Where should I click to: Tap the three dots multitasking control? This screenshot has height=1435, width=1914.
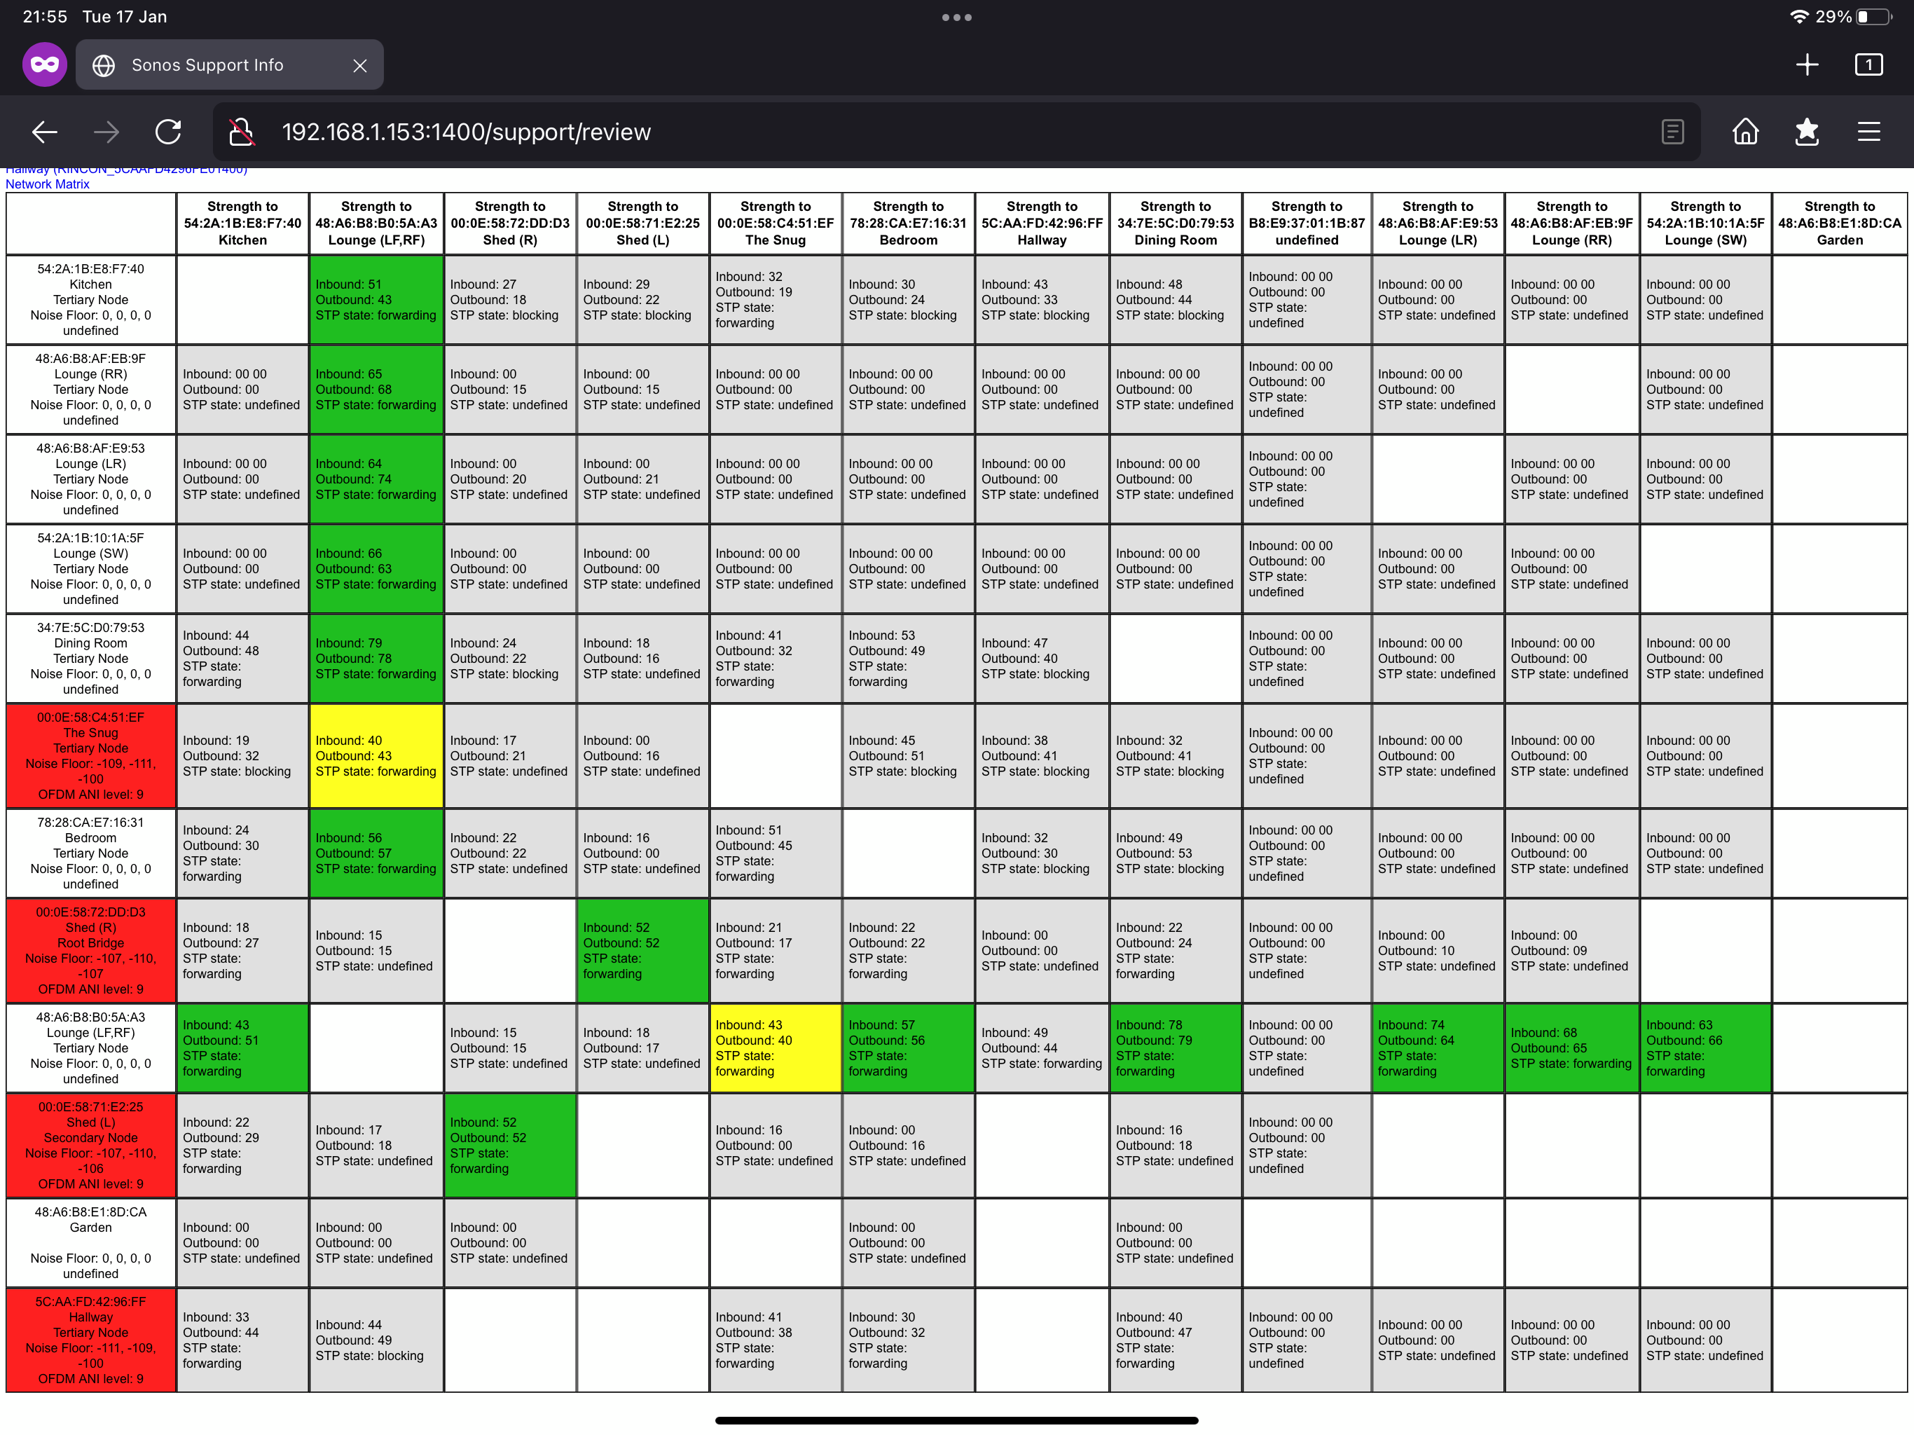click(957, 18)
